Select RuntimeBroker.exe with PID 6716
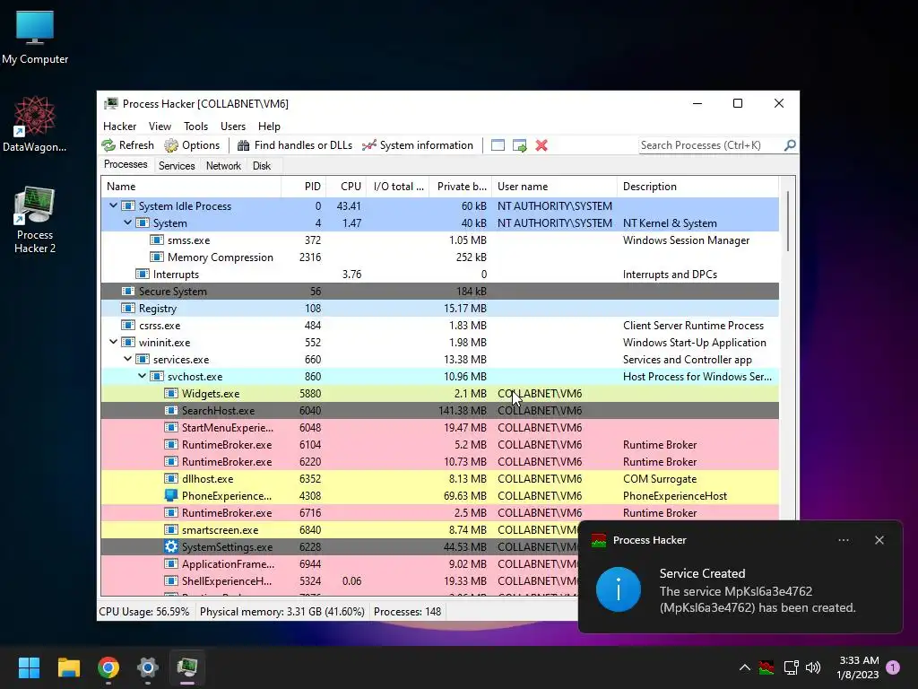The width and height of the screenshot is (918, 689). click(x=439, y=512)
